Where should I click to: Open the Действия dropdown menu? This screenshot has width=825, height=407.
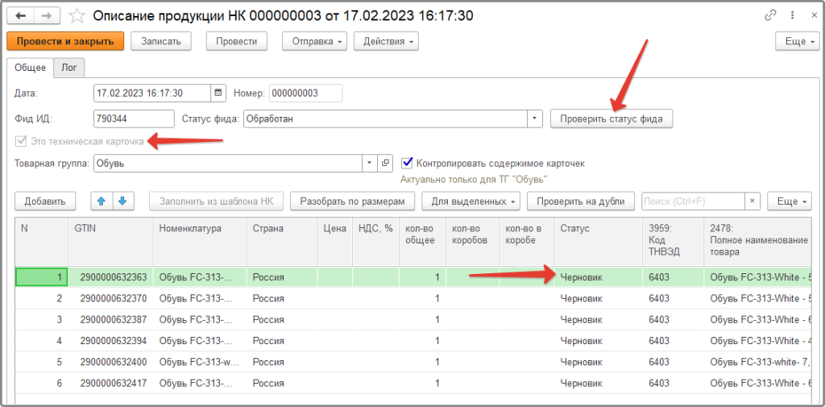click(x=386, y=41)
